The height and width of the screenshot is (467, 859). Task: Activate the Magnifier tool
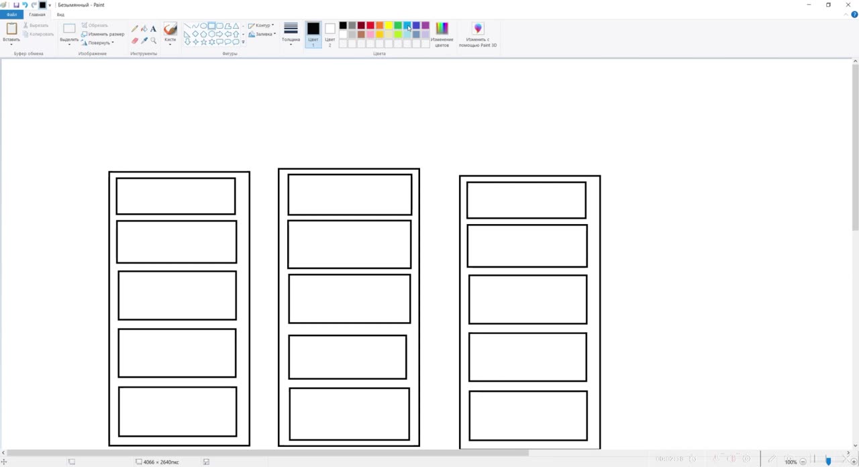153,40
